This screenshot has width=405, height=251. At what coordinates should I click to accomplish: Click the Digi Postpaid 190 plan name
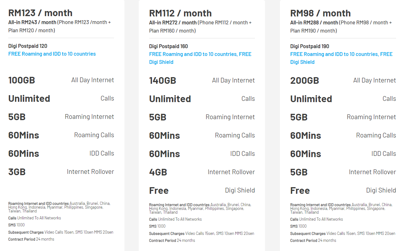310,46
